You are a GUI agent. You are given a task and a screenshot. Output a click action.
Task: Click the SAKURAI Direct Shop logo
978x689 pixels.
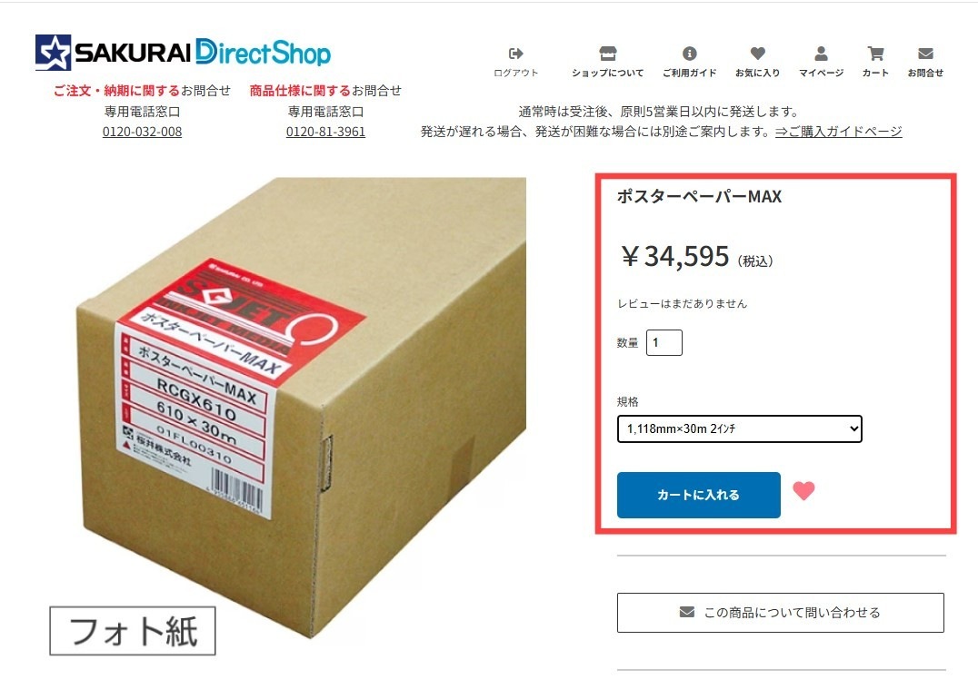[183, 53]
